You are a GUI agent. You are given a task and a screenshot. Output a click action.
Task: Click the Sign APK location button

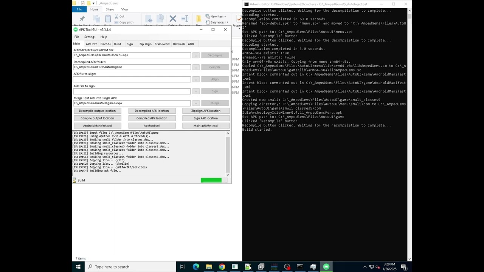(x=206, y=118)
